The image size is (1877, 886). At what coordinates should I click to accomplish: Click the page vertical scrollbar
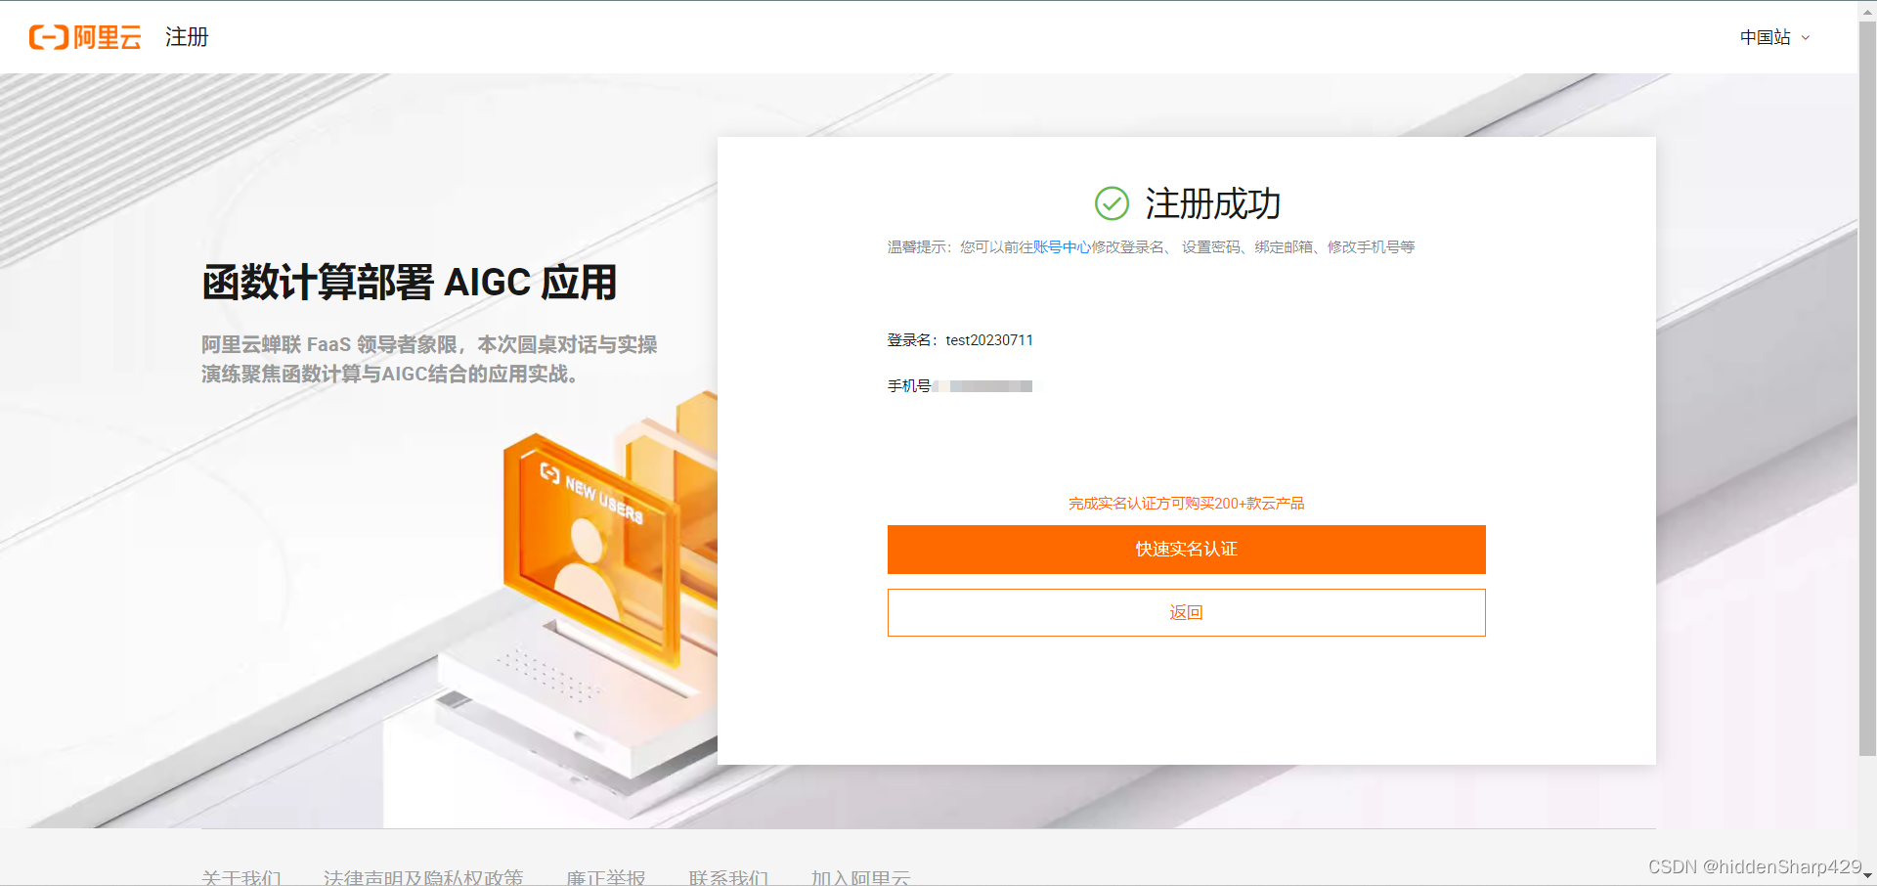1867,388
